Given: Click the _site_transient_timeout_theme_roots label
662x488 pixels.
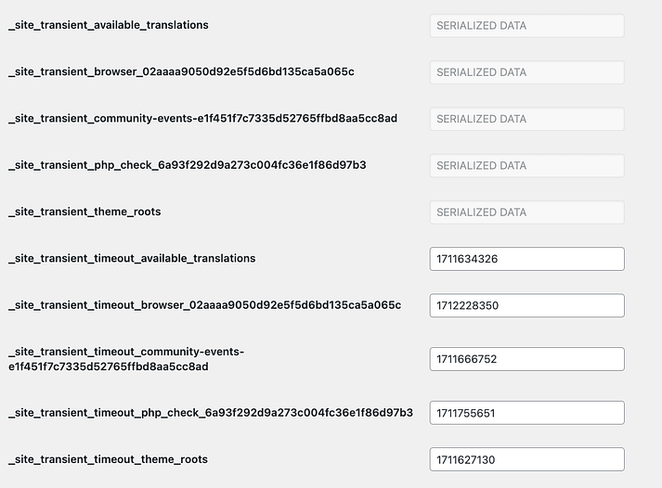Looking at the screenshot, I should [108, 459].
